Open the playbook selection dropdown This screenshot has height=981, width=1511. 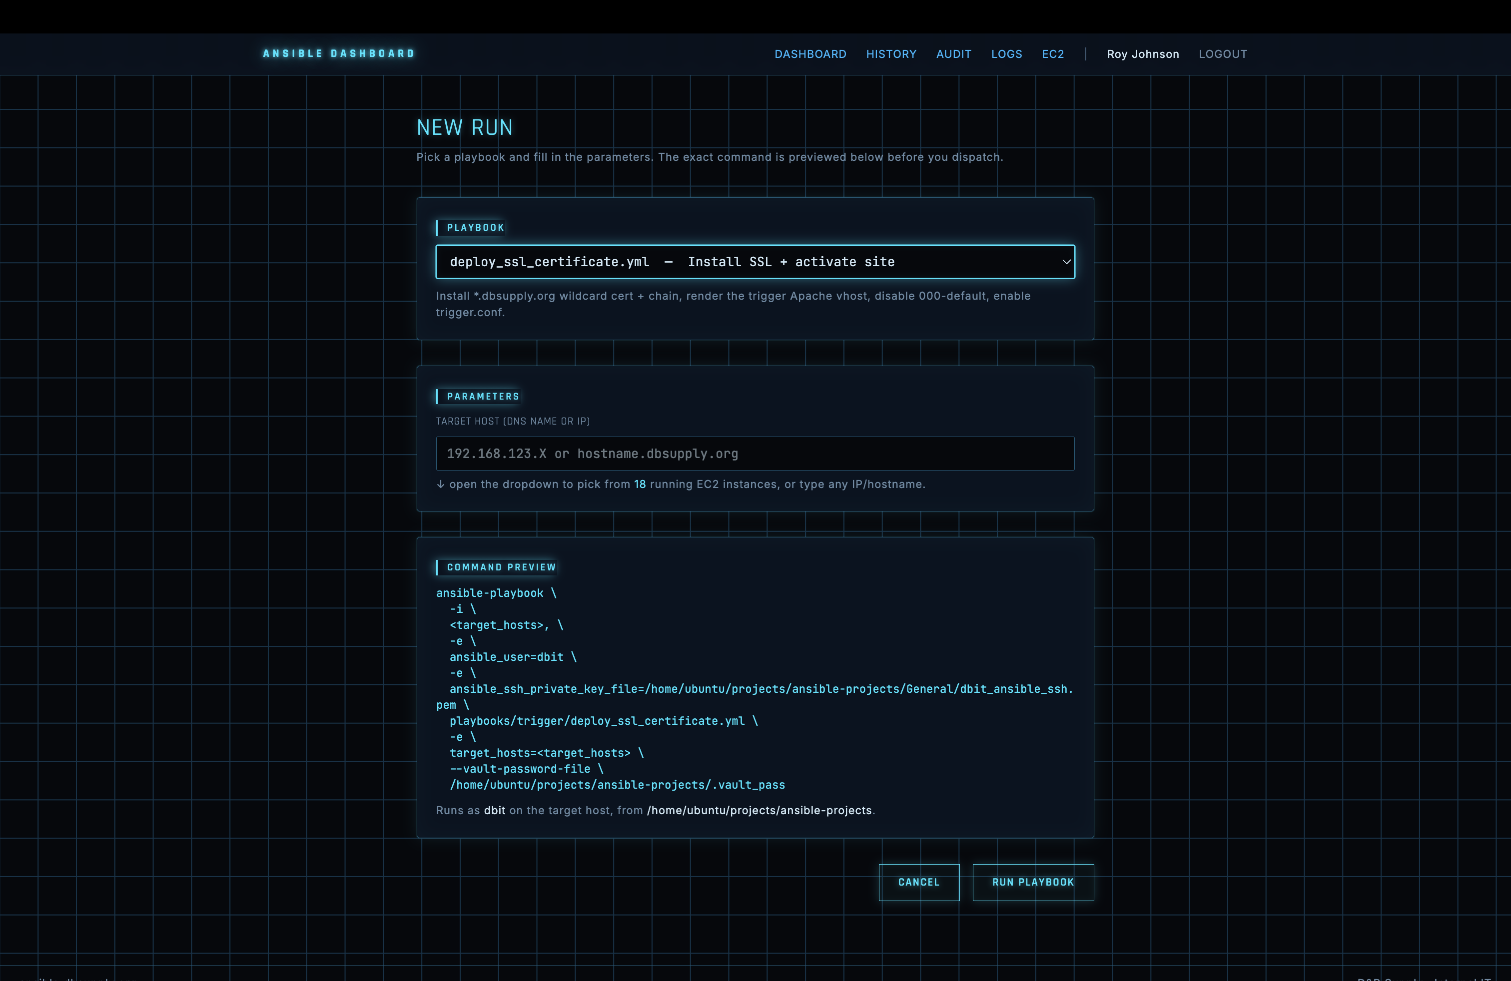[x=755, y=261]
